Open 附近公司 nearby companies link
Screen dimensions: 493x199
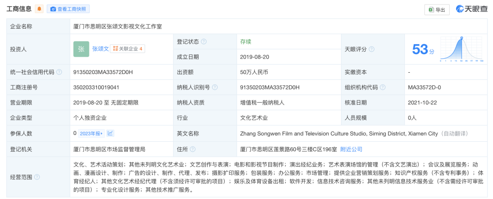351,149
